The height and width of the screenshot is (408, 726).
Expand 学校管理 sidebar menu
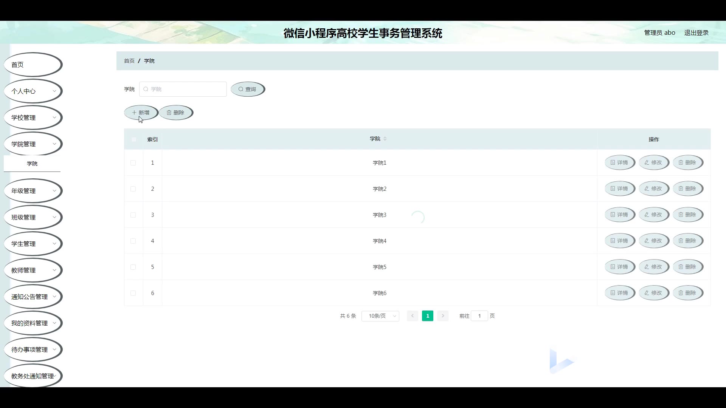[x=33, y=117]
